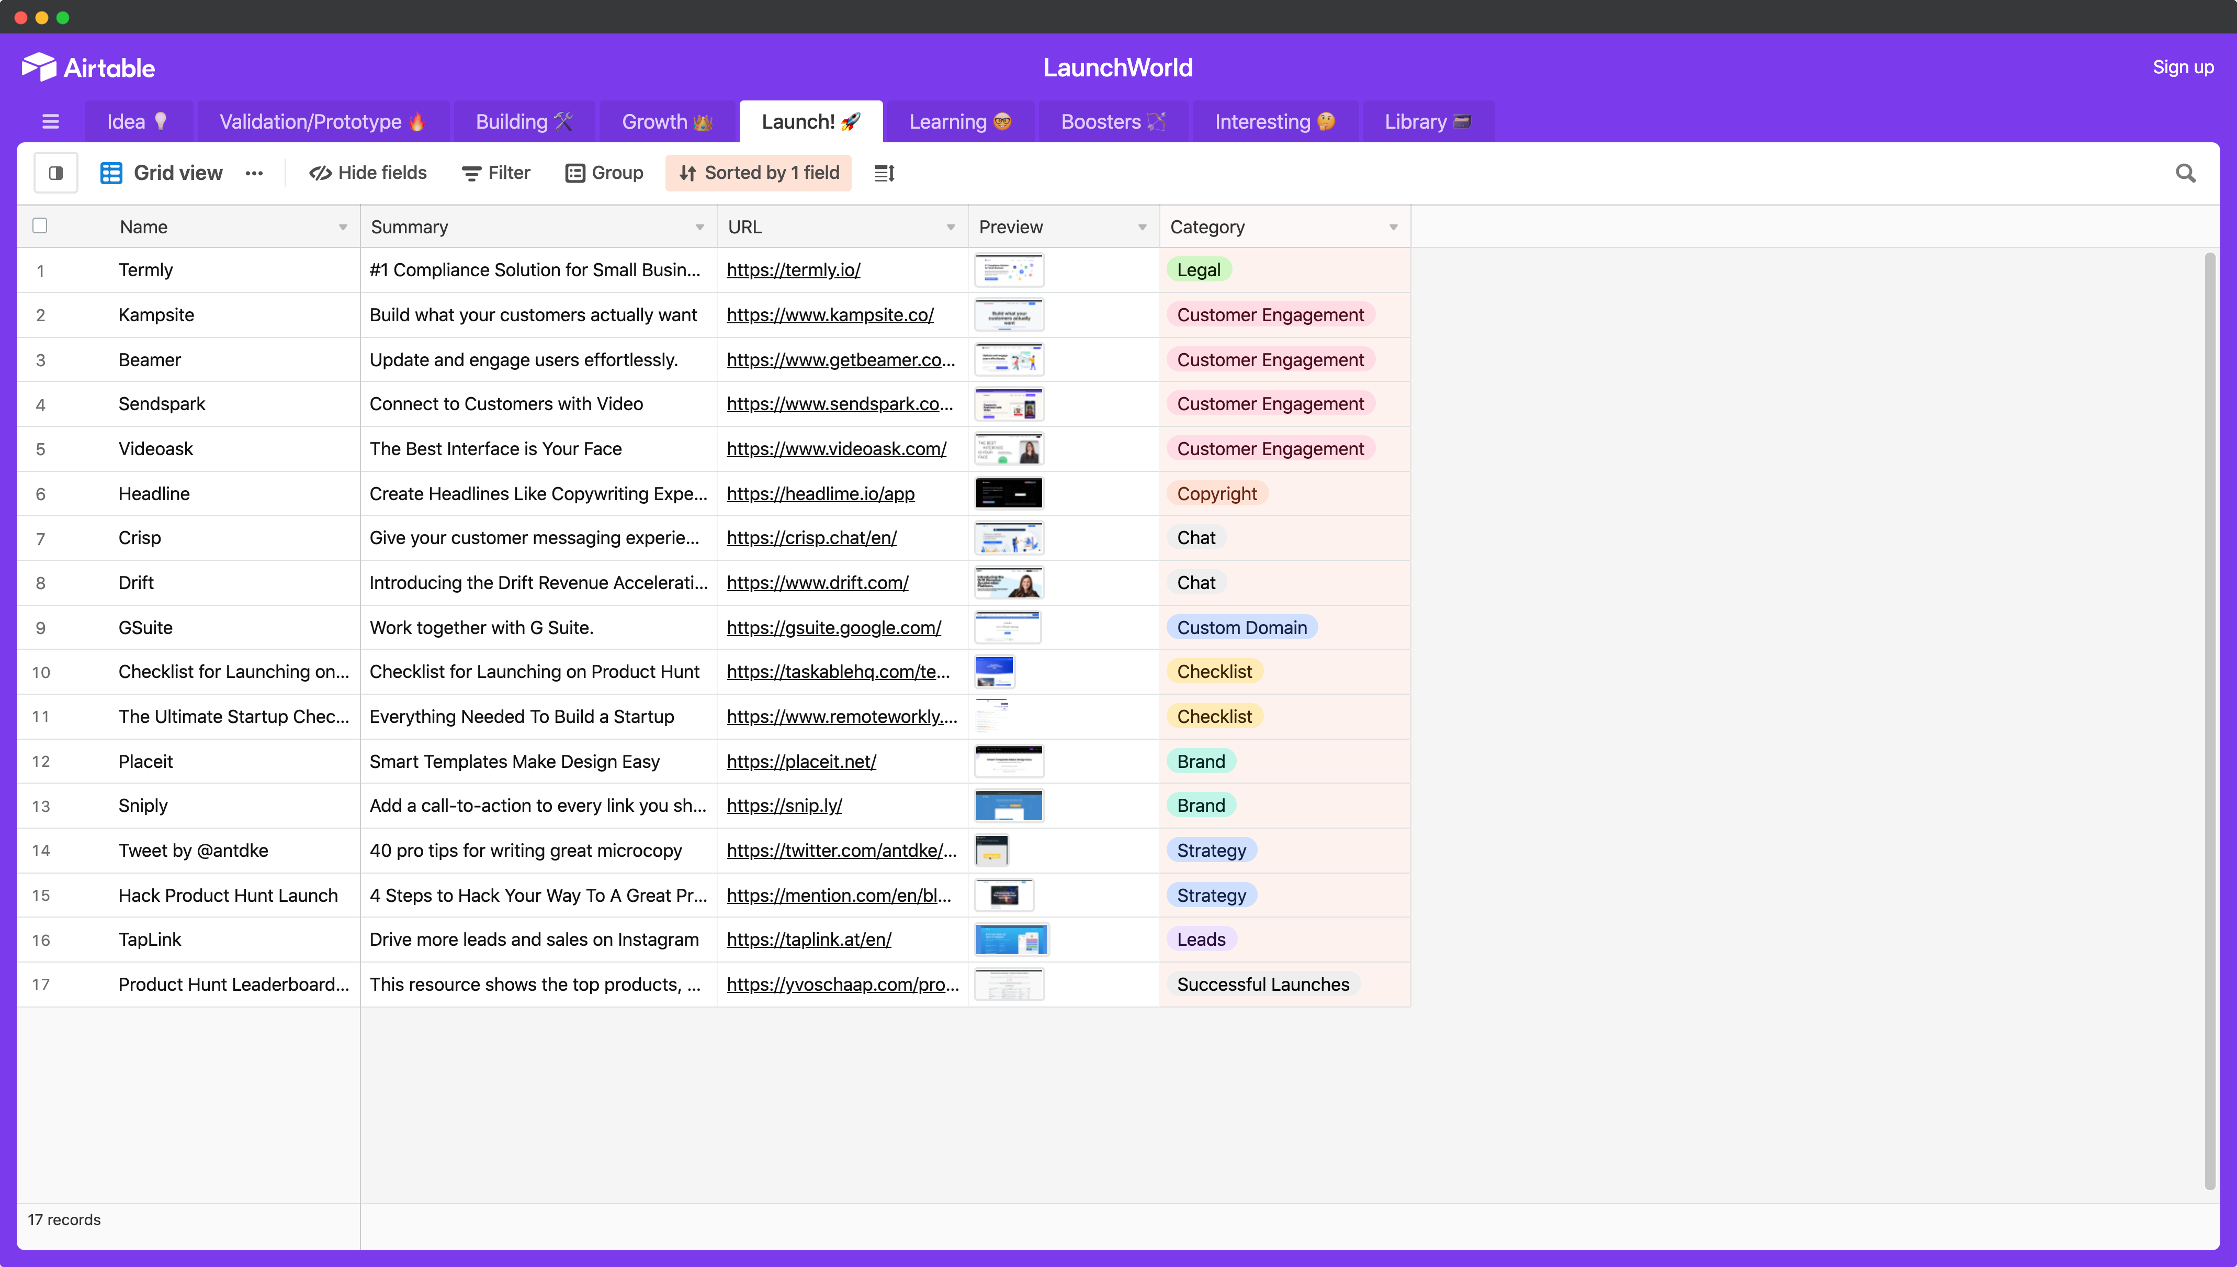Expand the Category column dropdown arrow
Image resolution: width=2237 pixels, height=1267 pixels.
1394,227
